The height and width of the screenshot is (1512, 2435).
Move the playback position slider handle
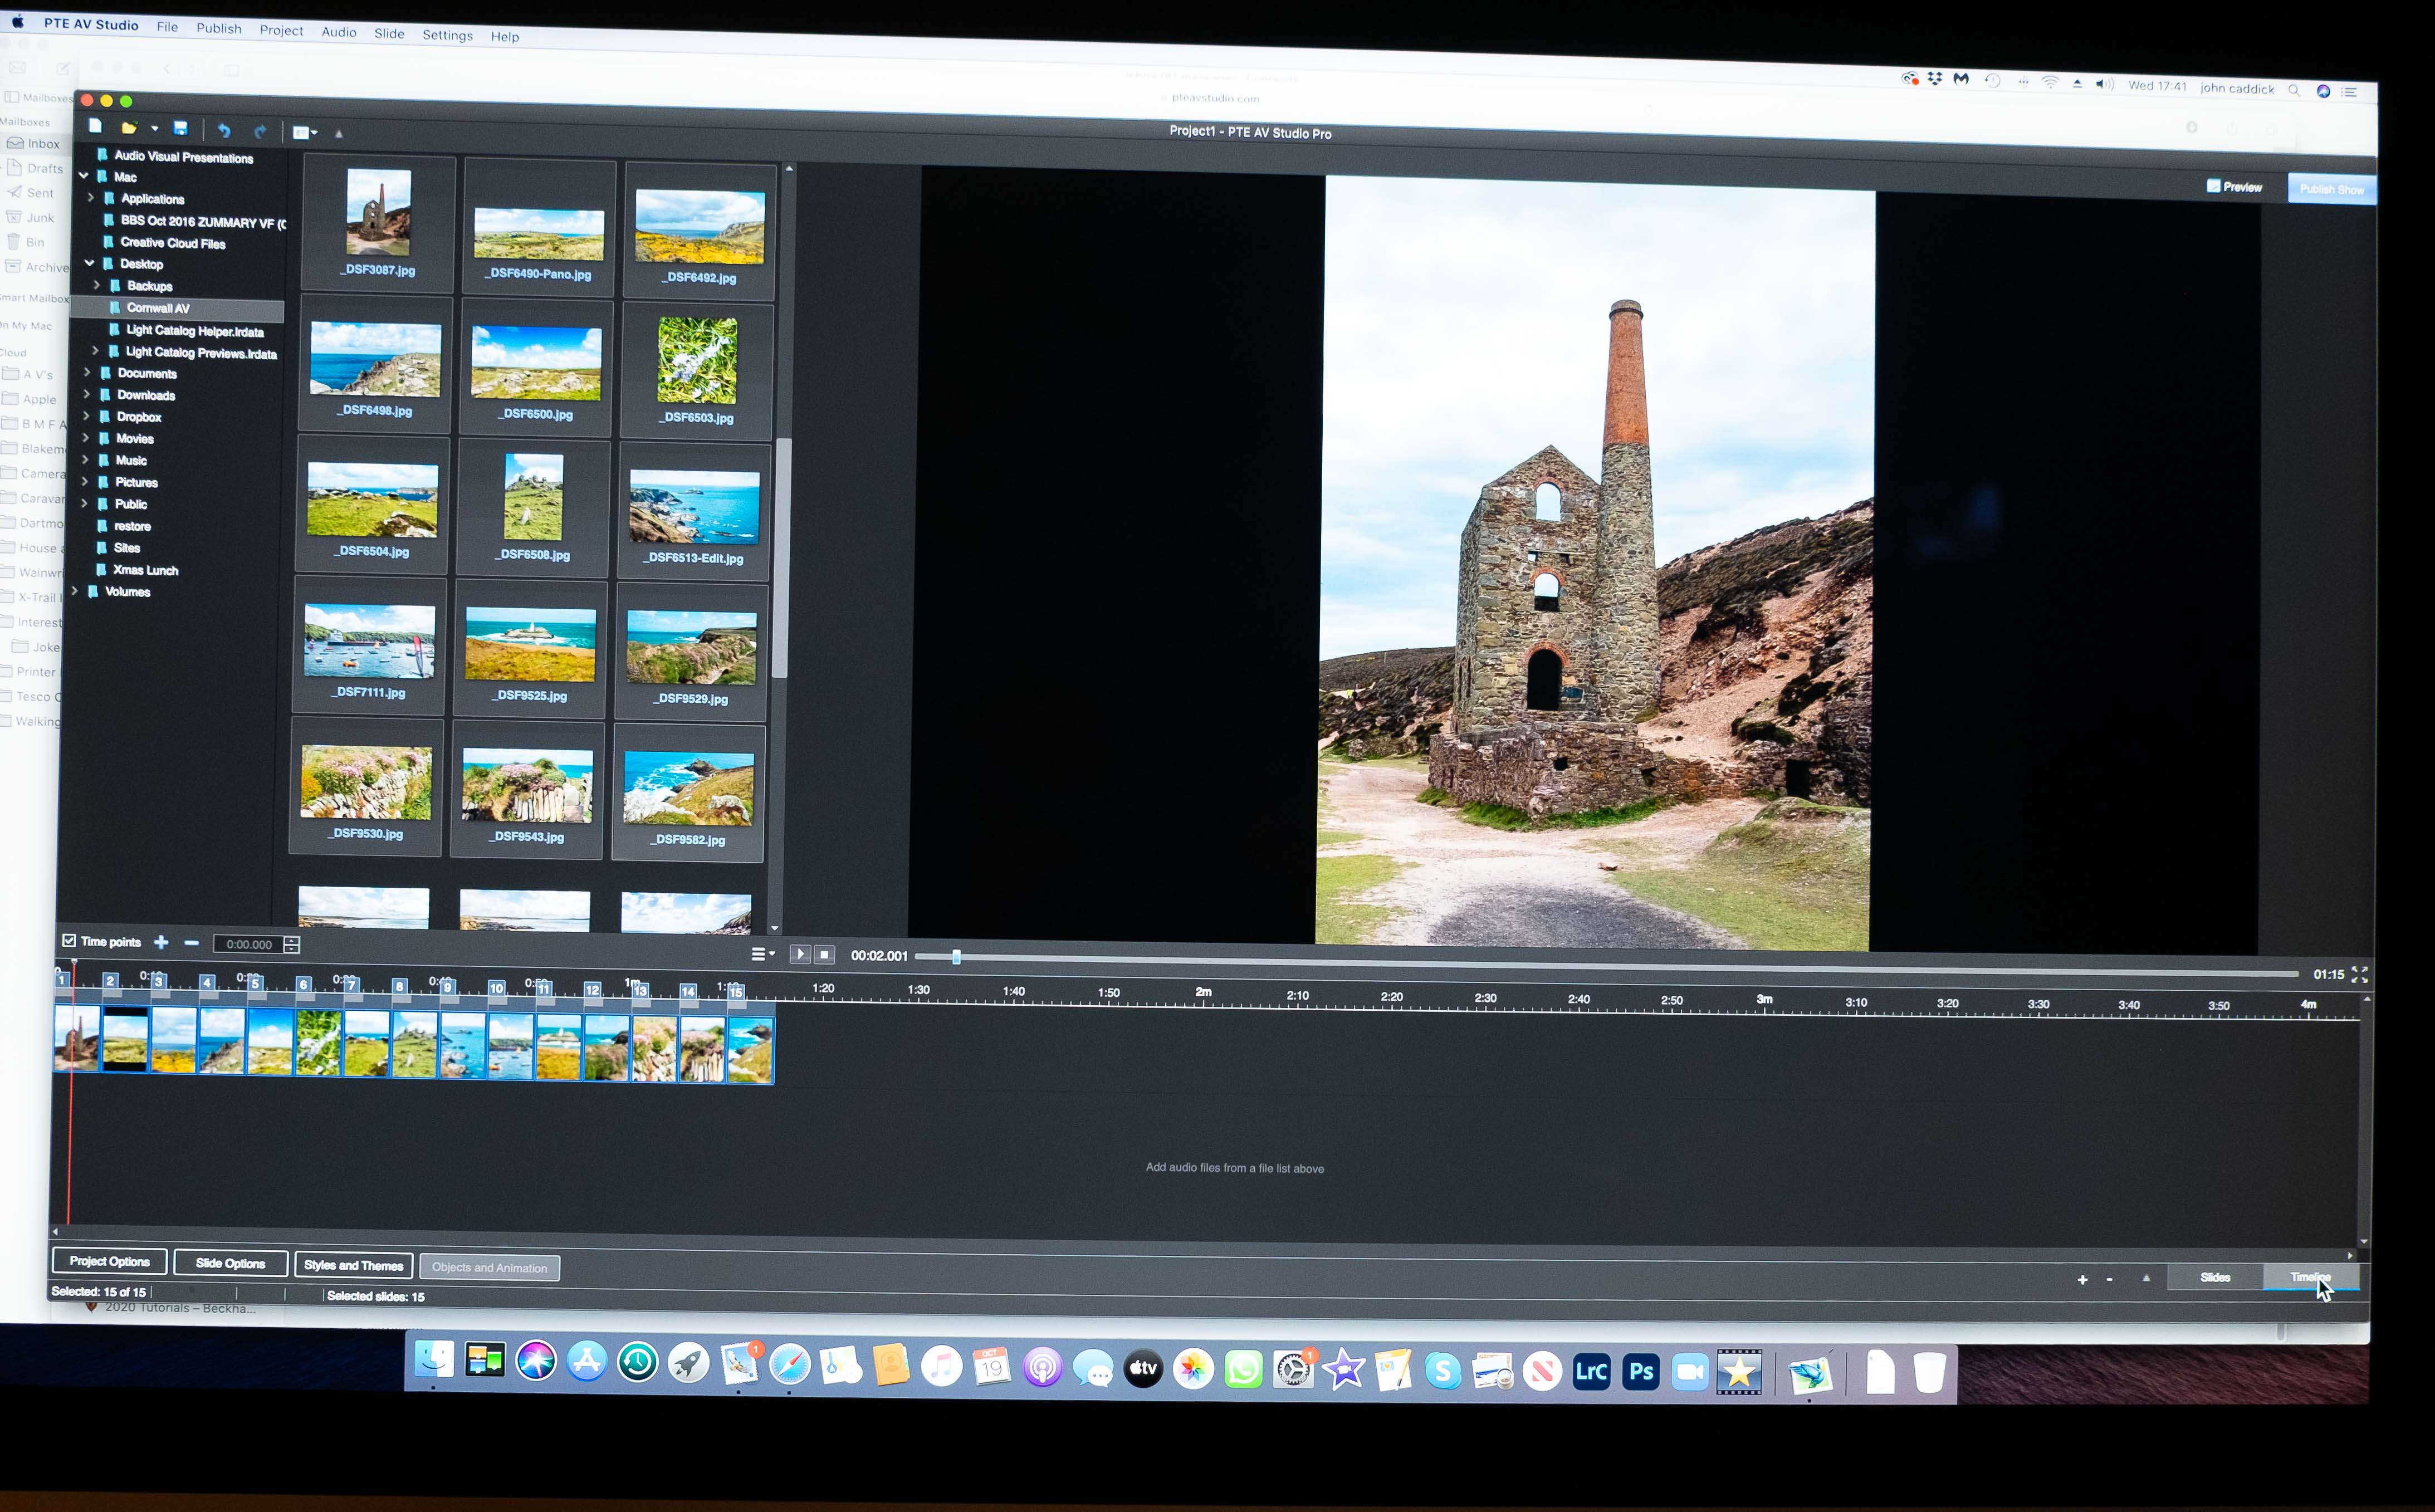(x=956, y=957)
